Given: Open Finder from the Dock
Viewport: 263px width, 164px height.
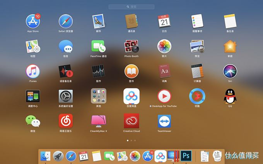Looking at the screenshot, I should pos(46,156).
